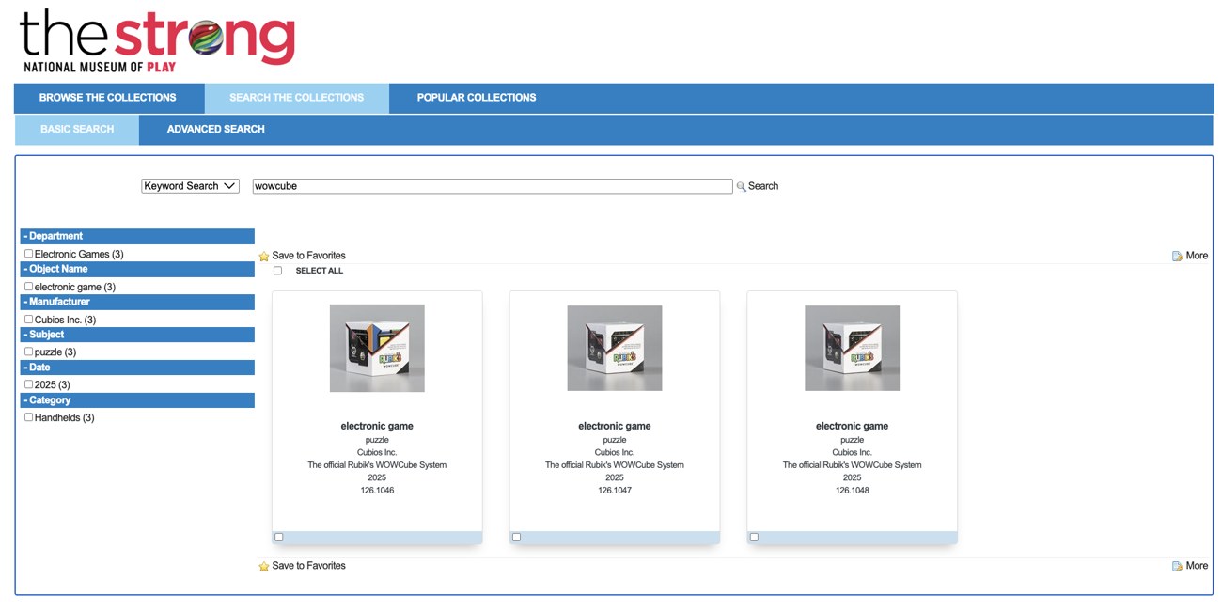Select the checkbox for item 126.1046
The height and width of the screenshot is (610, 1222).
[279, 538]
